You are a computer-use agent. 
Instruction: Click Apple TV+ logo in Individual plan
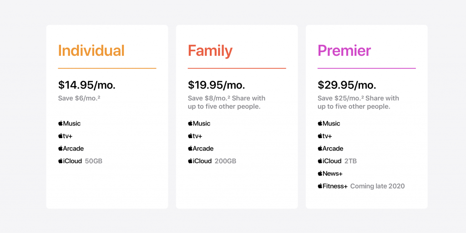[x=65, y=136]
